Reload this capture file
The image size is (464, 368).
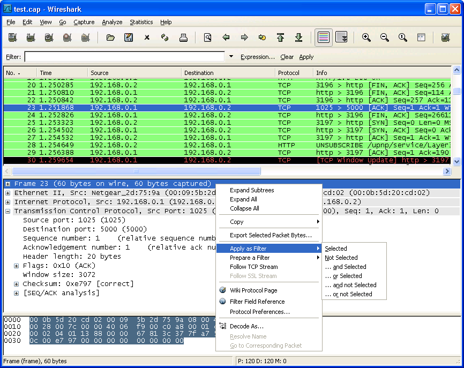pyautogui.click(x=164, y=37)
